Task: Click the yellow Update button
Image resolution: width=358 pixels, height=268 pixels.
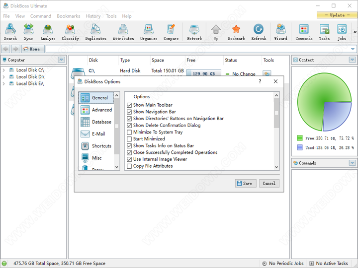Action: point(337,15)
